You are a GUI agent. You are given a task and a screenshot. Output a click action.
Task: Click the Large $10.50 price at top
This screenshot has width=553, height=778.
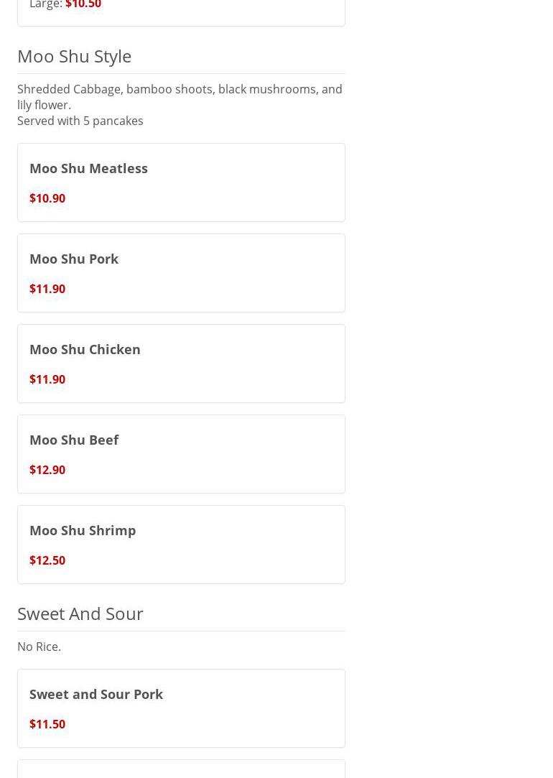83,5
